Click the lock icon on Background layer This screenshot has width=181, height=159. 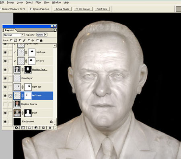(x=51, y=122)
